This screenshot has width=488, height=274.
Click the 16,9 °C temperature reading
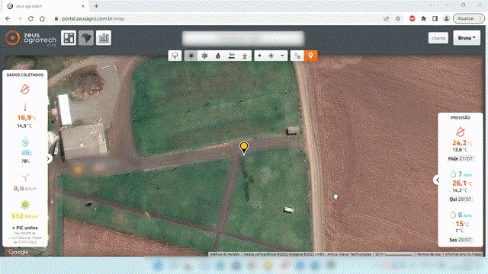click(x=26, y=118)
